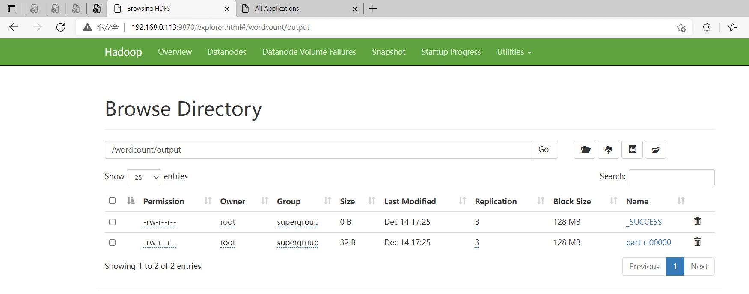Image resolution: width=749 pixels, height=294 pixels.
Task: Click into the Search input field
Action: [x=671, y=177]
